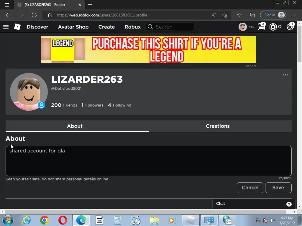Open the settings gear icon
Screen dimensions: 302x226
coord(290,27)
